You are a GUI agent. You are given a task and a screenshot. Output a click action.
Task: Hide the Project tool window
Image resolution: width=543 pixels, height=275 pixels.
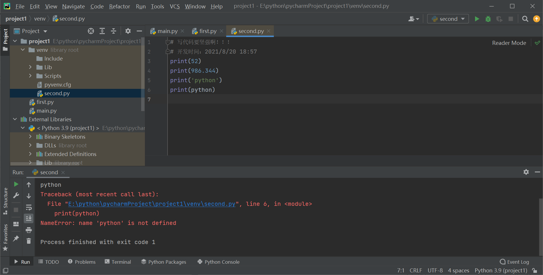tap(139, 31)
